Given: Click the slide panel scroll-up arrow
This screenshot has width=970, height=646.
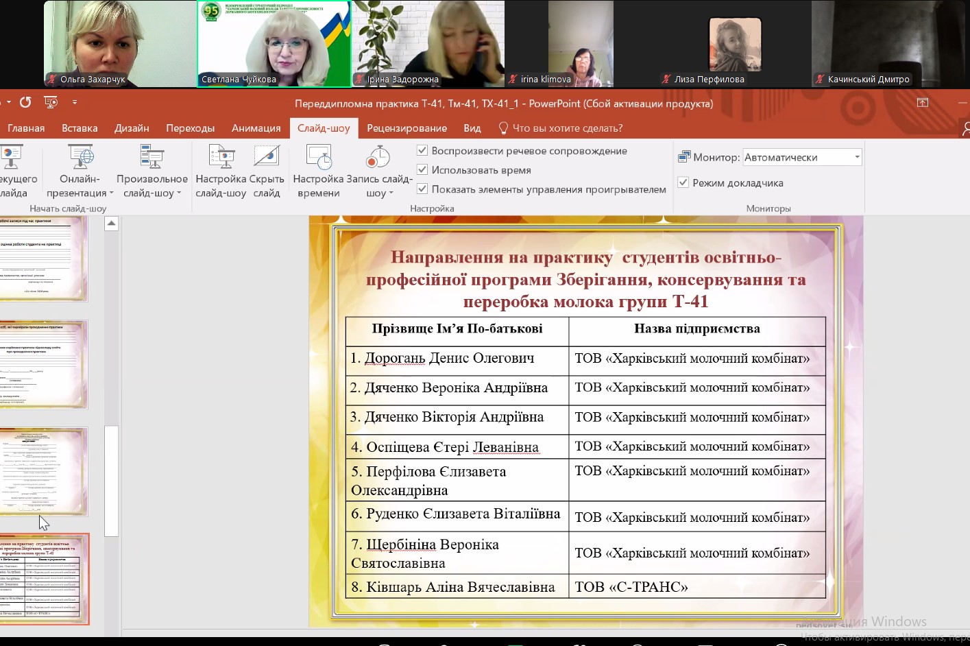Looking at the screenshot, I should (x=111, y=224).
